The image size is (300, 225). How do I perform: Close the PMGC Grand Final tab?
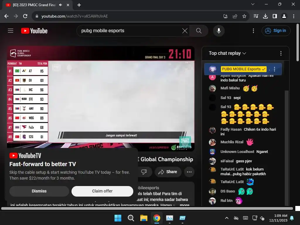(x=68, y=5)
